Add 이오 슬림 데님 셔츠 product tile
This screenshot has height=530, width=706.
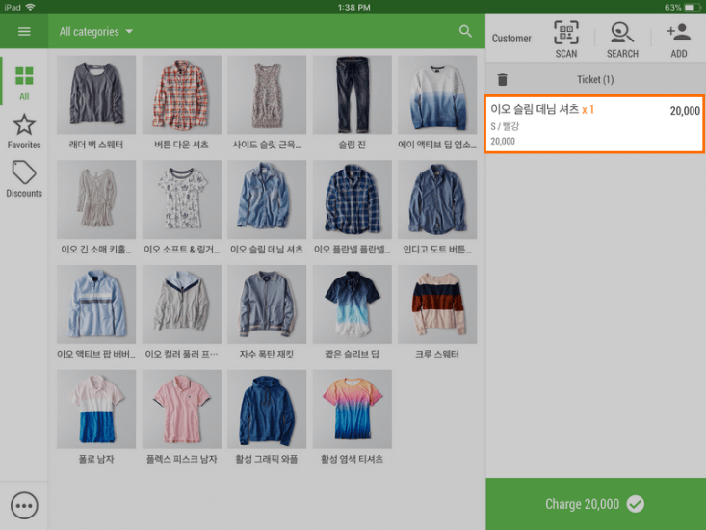[267, 207]
